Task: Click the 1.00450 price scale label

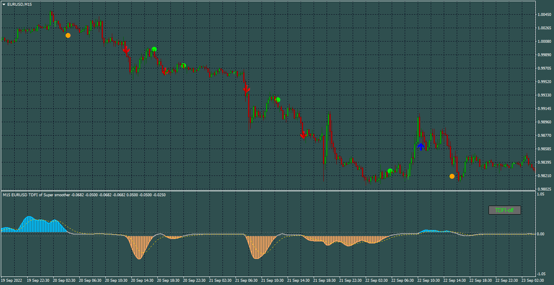Action: 544,15
